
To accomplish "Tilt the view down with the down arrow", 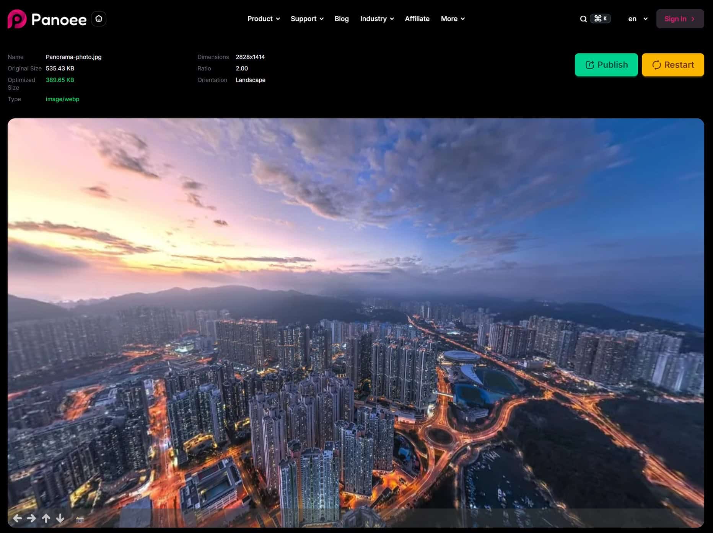I will 60,518.
